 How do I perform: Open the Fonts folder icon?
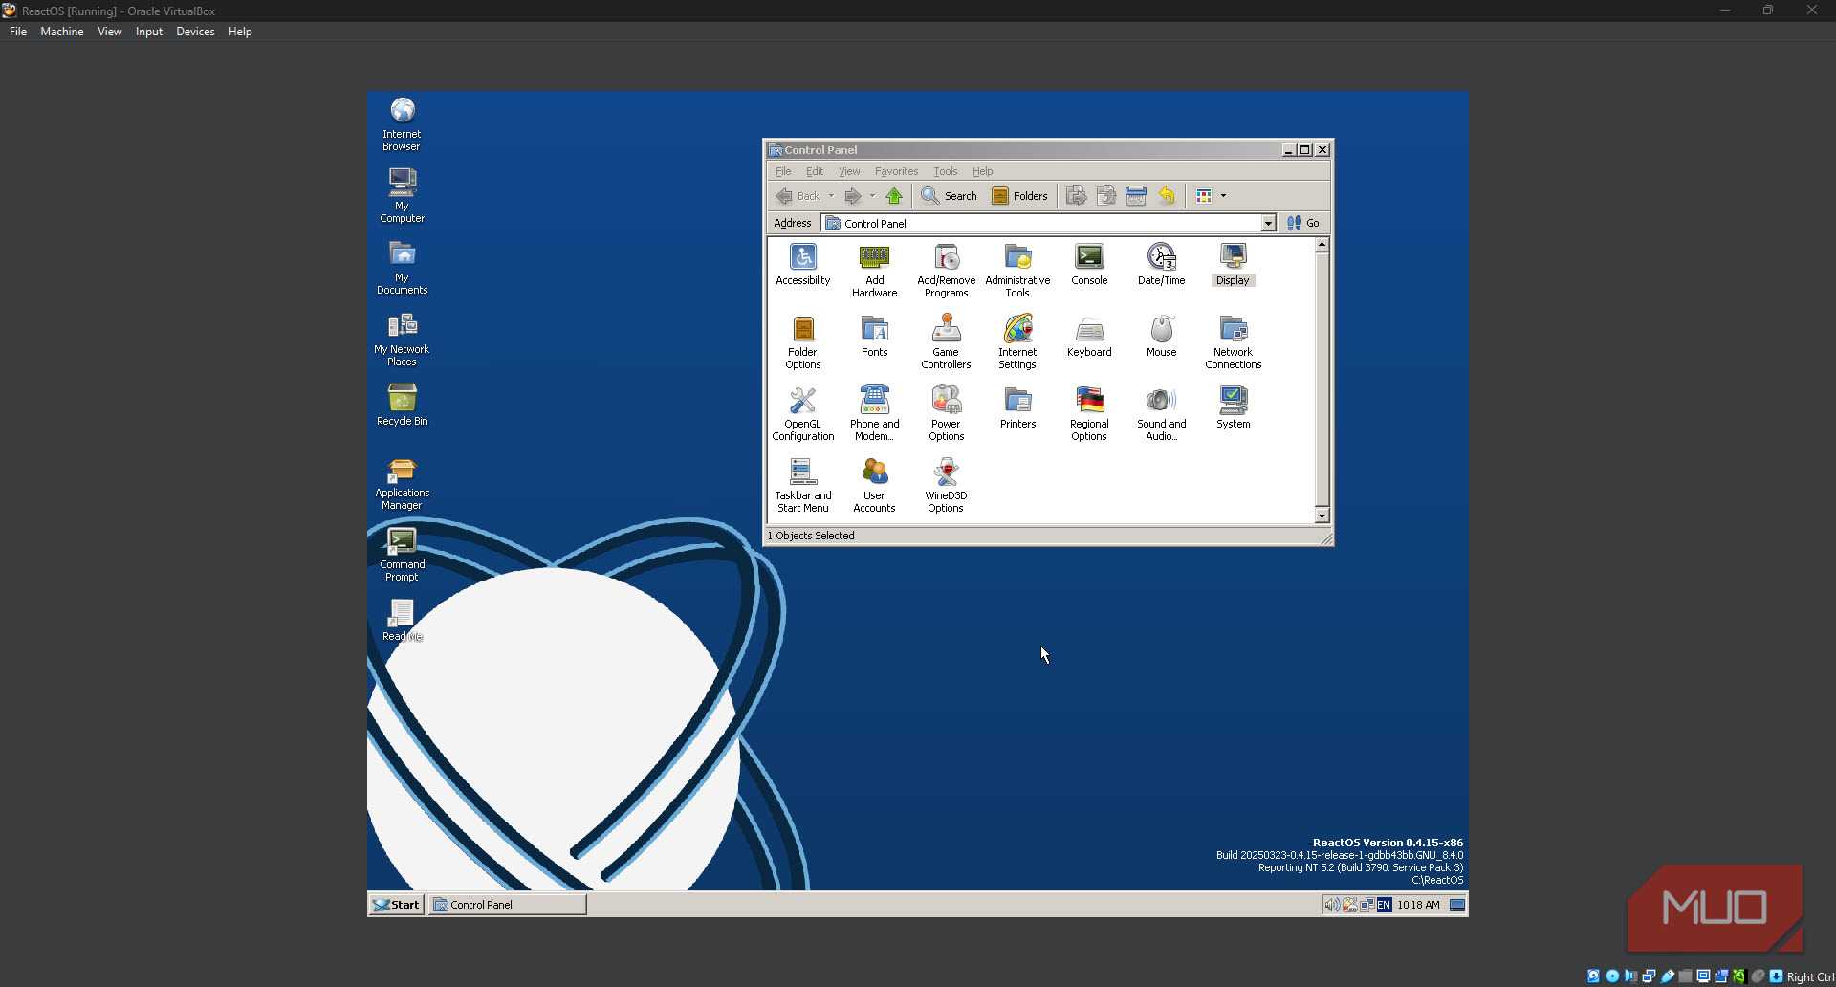click(874, 337)
